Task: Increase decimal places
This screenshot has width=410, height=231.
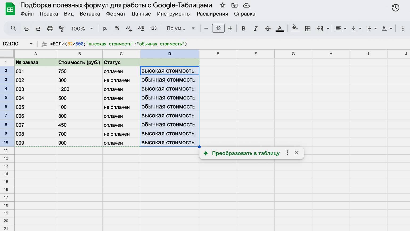Action: coord(141,28)
